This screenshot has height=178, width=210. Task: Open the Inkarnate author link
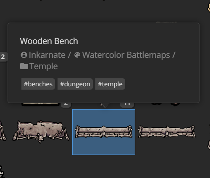coord(47,55)
